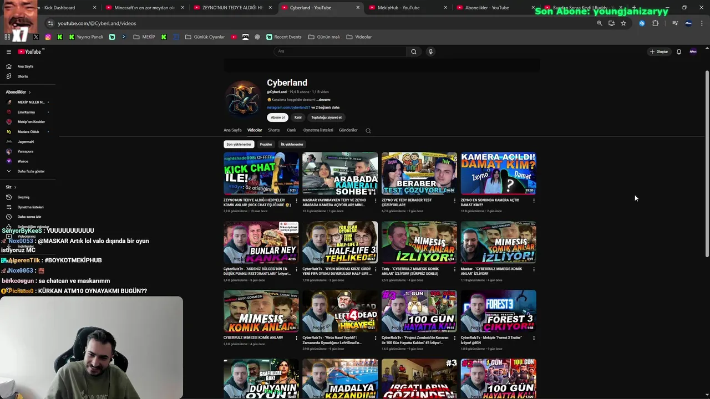
Task: Expand the Siz section header
Action: coord(10,187)
